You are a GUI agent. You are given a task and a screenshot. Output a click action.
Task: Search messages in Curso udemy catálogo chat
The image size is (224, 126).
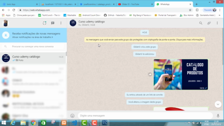tap(201, 23)
